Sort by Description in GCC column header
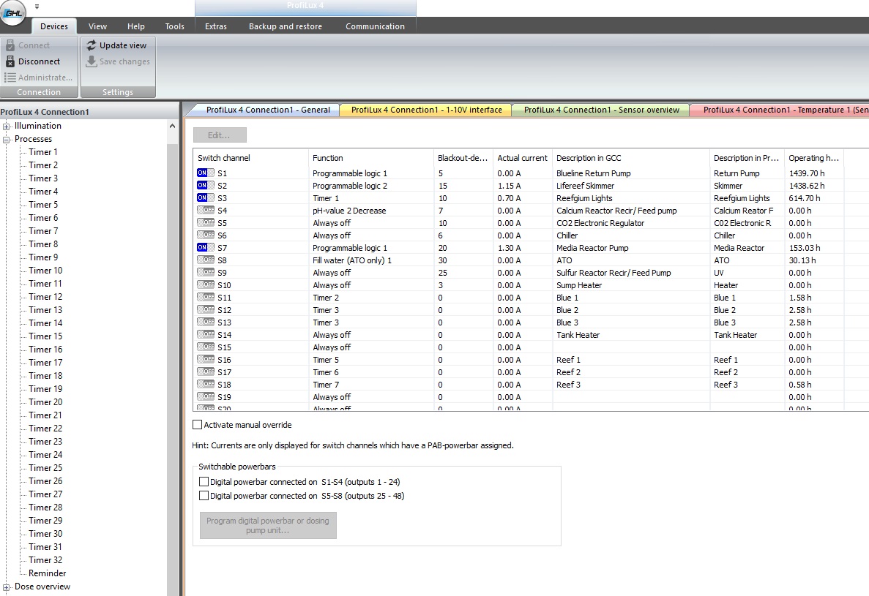The height and width of the screenshot is (596, 869). pos(630,158)
